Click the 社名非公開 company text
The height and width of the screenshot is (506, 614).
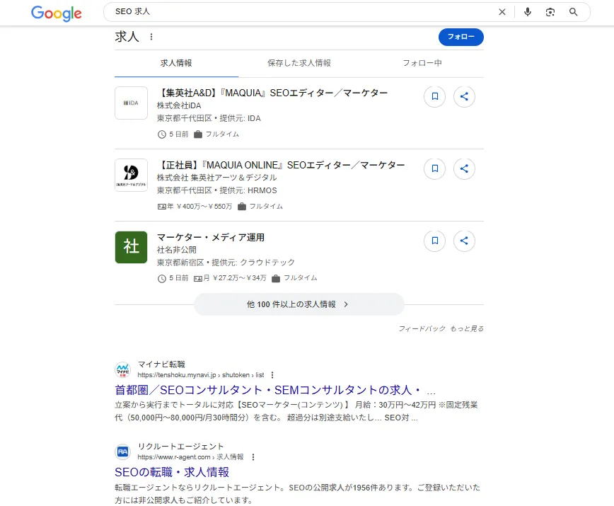(x=177, y=250)
